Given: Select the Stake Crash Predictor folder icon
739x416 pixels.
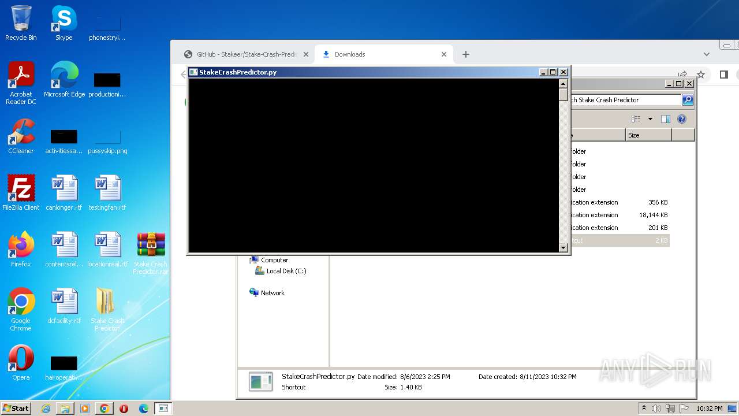Looking at the screenshot, I should [107, 310].
